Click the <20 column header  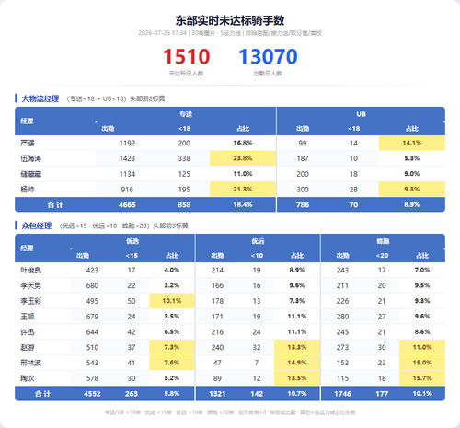click(382, 256)
